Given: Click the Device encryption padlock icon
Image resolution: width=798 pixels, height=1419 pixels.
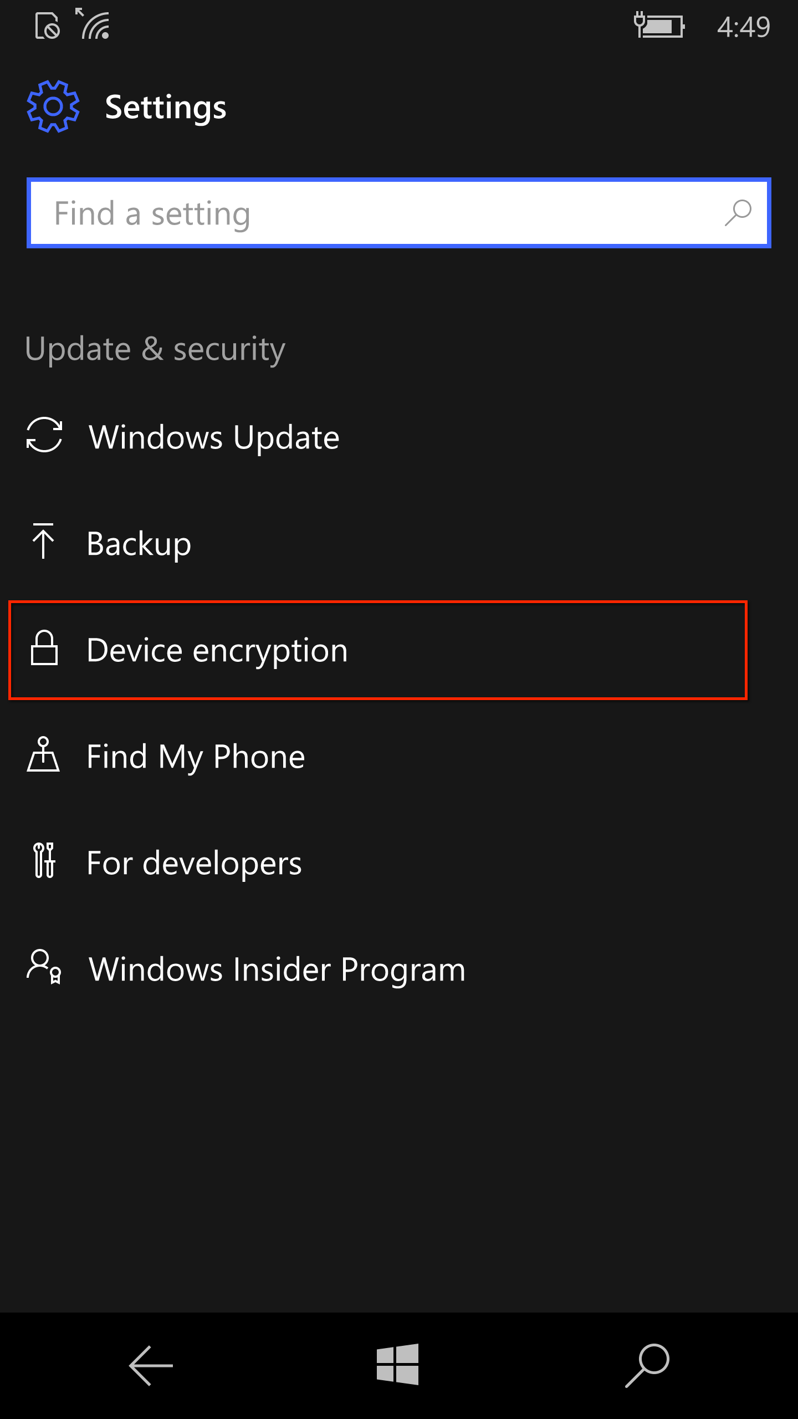Looking at the screenshot, I should [x=44, y=647].
